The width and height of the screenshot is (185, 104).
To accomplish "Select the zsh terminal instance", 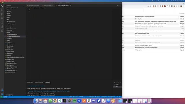I will point(117,87).
